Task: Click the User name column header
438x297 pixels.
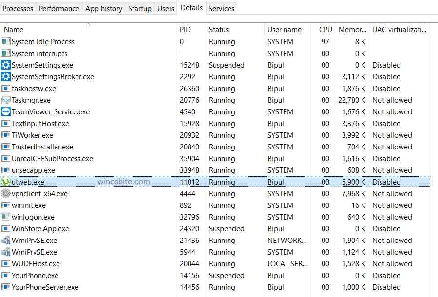Action: click(x=285, y=30)
